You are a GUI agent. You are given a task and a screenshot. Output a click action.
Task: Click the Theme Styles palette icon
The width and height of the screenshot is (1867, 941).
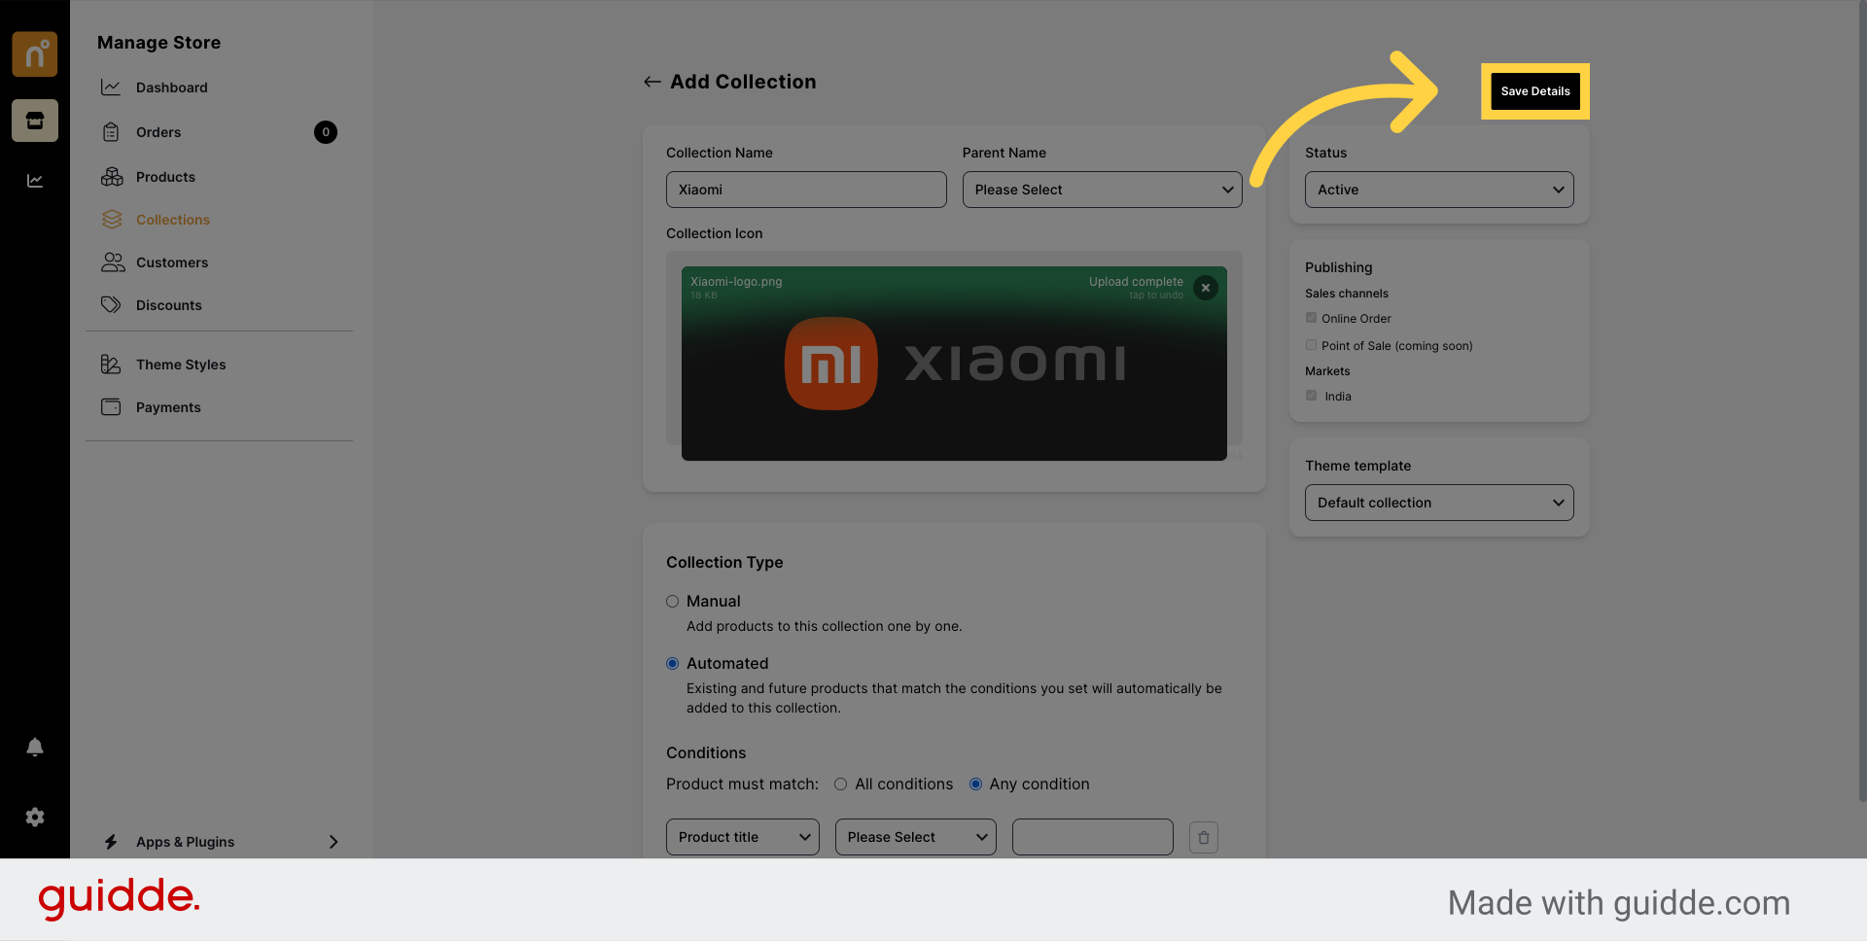pyautogui.click(x=111, y=365)
